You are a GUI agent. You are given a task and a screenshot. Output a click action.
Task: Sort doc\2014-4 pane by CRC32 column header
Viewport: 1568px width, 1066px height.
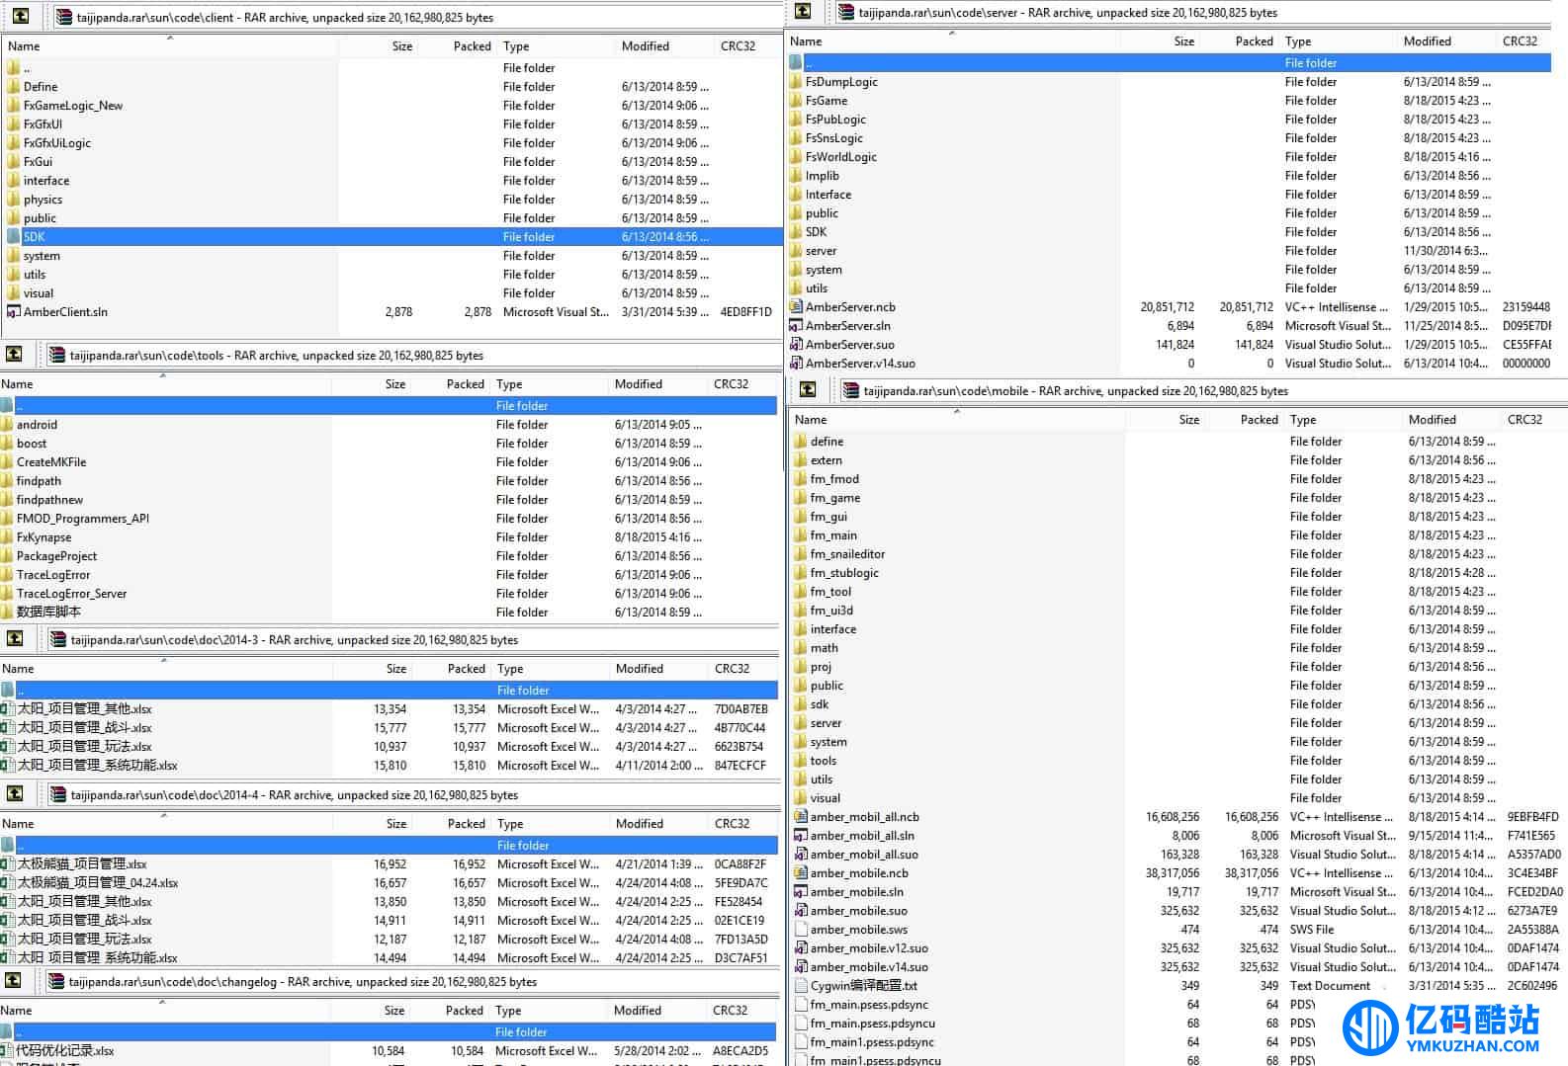pos(742,824)
